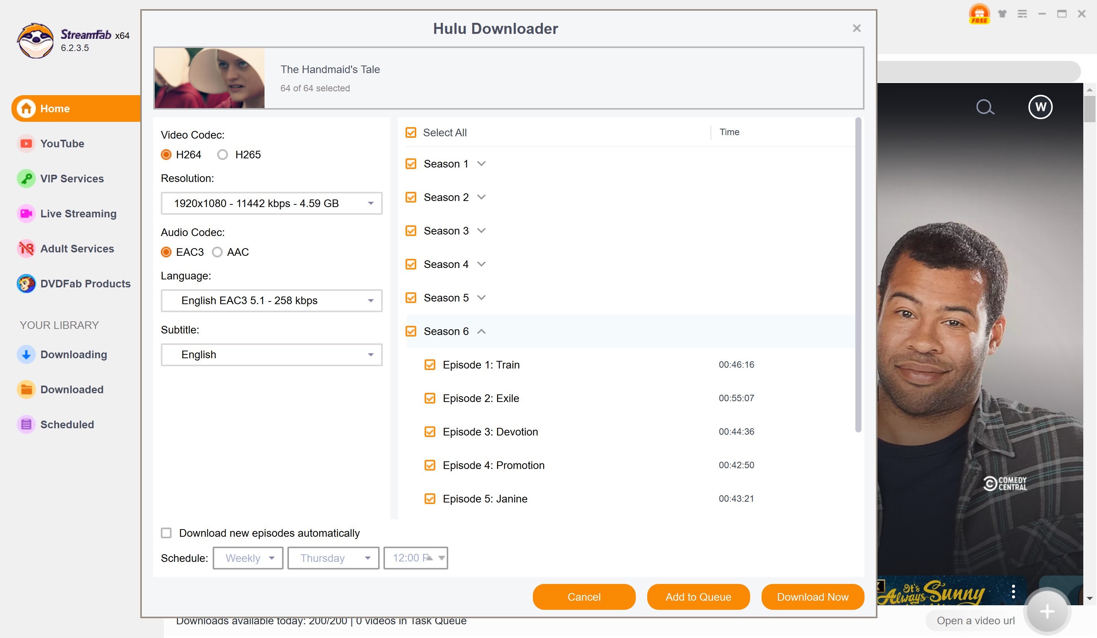
Task: Click the orange FREE gift icon
Action: click(979, 14)
